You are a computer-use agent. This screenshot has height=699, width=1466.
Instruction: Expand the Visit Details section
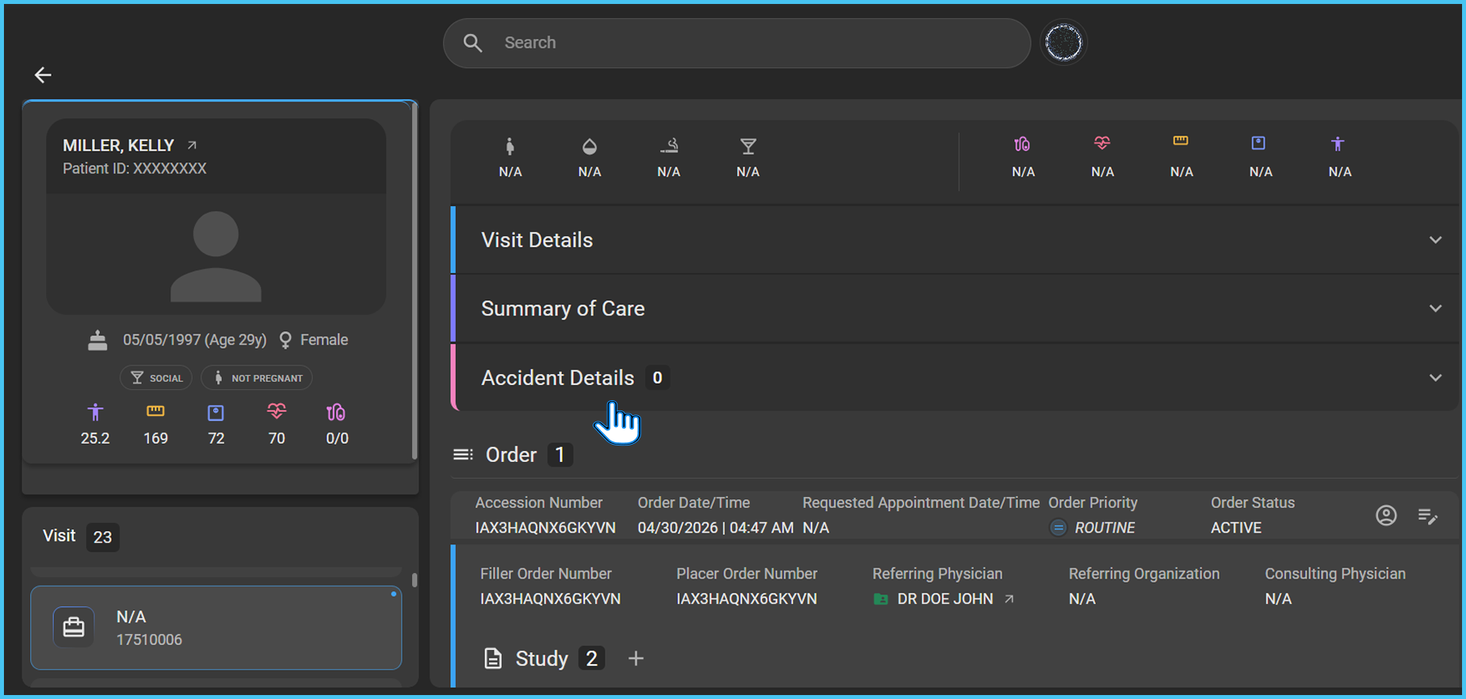point(955,240)
